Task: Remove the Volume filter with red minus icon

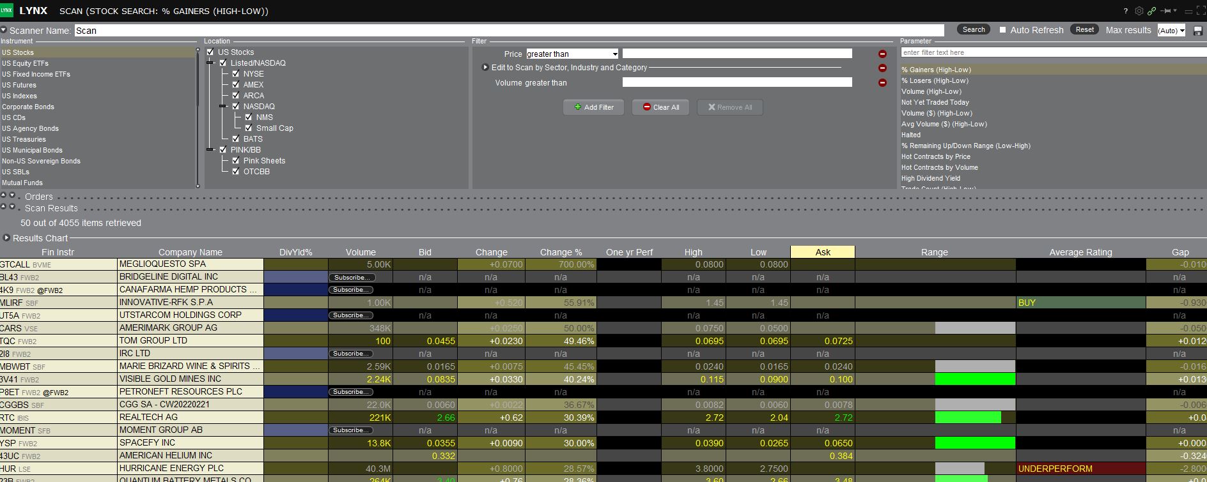Action: (882, 82)
